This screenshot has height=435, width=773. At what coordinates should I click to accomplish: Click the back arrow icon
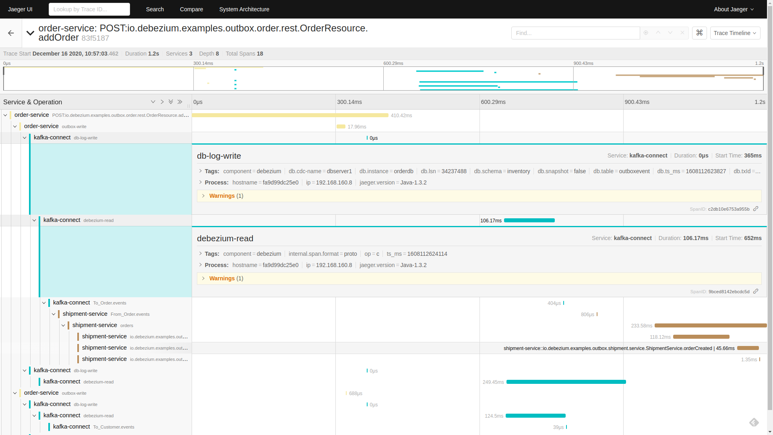11,33
